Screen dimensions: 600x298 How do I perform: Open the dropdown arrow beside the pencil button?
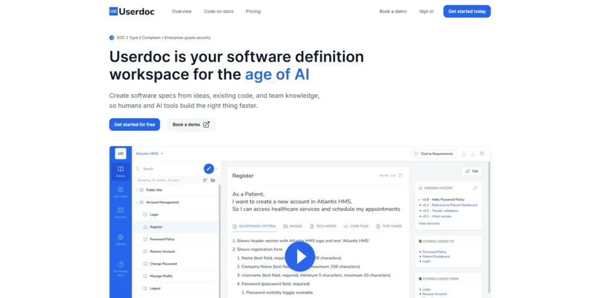pyautogui.click(x=217, y=168)
